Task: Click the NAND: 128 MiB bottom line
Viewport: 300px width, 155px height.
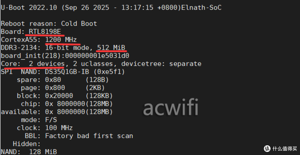Action: pyautogui.click(x=29, y=152)
